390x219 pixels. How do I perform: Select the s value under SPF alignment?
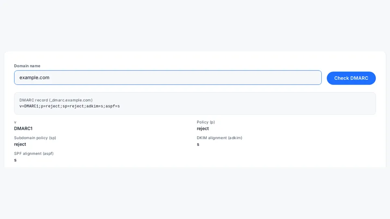click(x=15, y=160)
